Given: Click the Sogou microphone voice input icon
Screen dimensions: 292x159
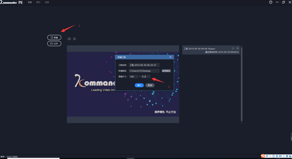Looking at the screenshot, I should click(277, 156).
